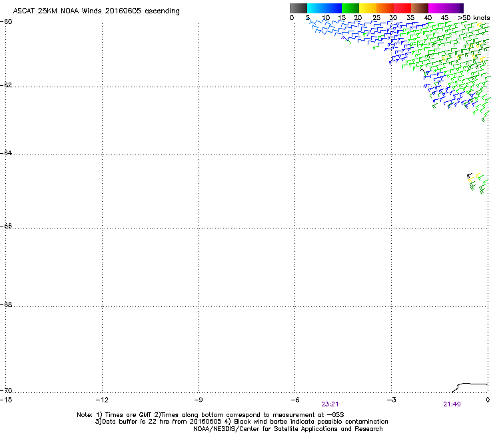Select the brown 35-40 knots legend segment
The width and height of the screenshot is (493, 433).
pyautogui.click(x=420, y=8)
